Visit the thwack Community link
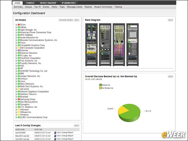This screenshot has width=188, height=141. coord(103,7)
